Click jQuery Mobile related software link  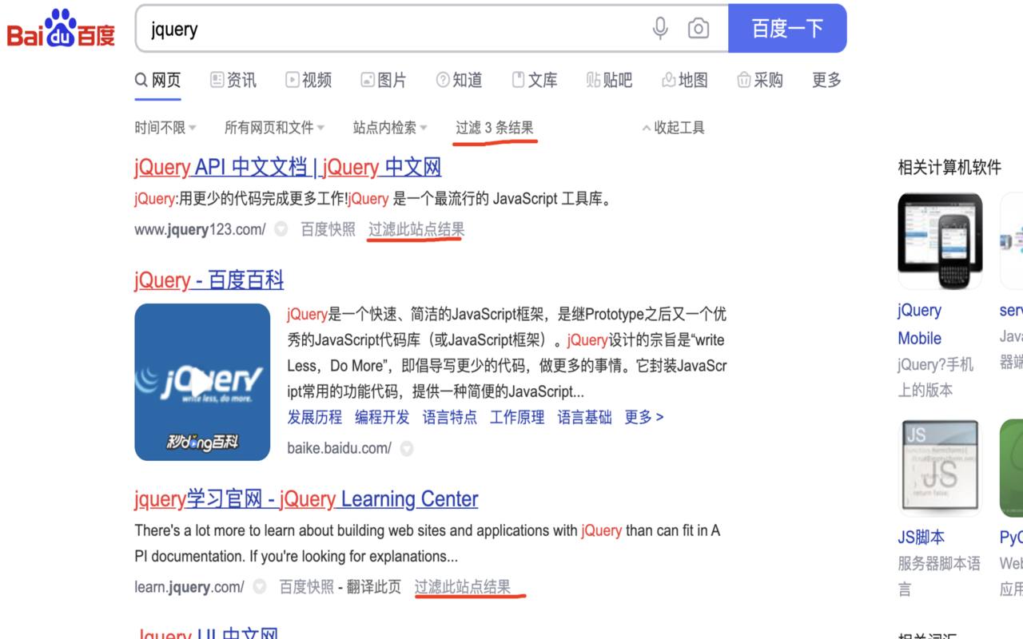[920, 324]
